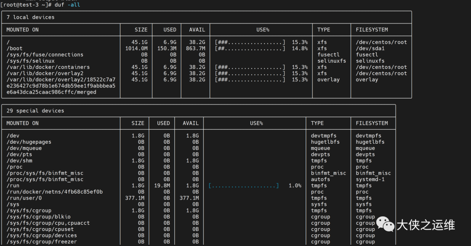The width and height of the screenshot is (471, 246).
Task: Click the /boot row usage bar
Action: click(250, 48)
